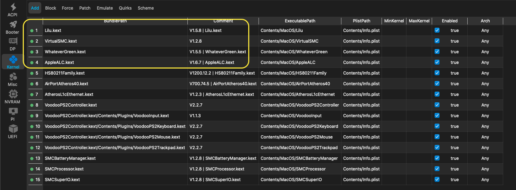The image size is (516, 190).
Task: Toggle Enabled checkbox for SMCSuperIO.kext row
Action: tap(437, 179)
